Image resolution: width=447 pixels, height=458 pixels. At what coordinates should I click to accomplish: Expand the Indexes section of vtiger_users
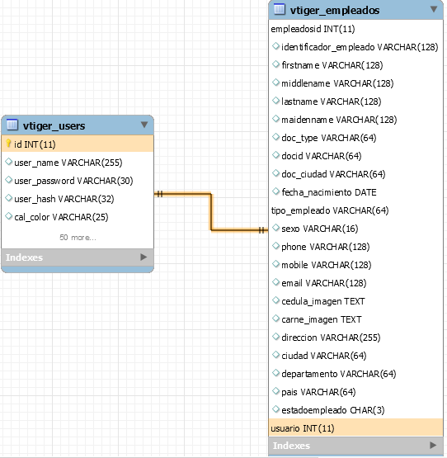144,257
